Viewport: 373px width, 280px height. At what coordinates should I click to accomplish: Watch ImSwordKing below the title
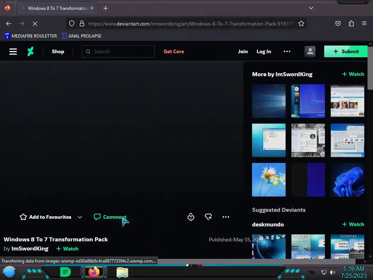[67, 249]
